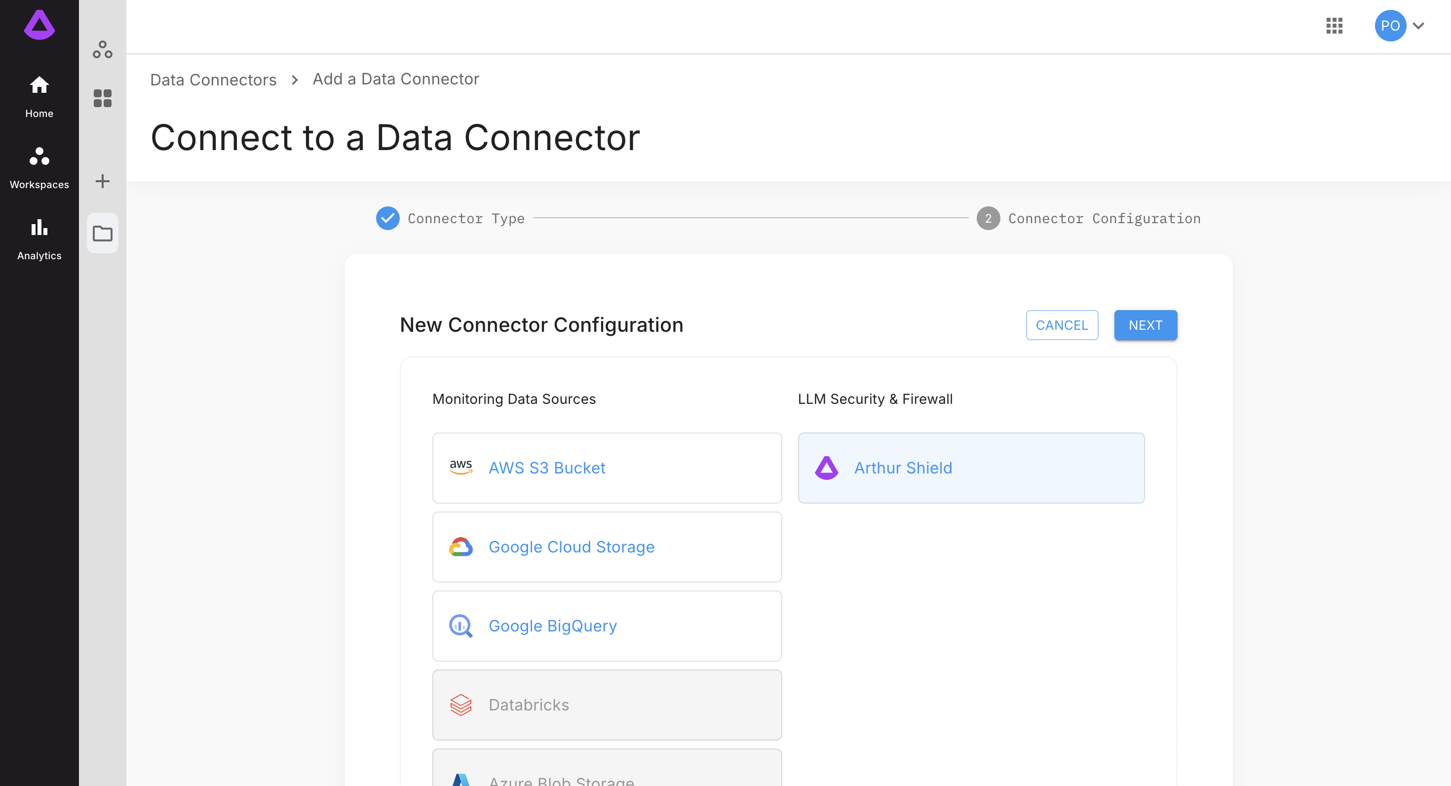Click the Azure Blob Storage connector card
Viewport: 1451px width, 786px height.
607,767
